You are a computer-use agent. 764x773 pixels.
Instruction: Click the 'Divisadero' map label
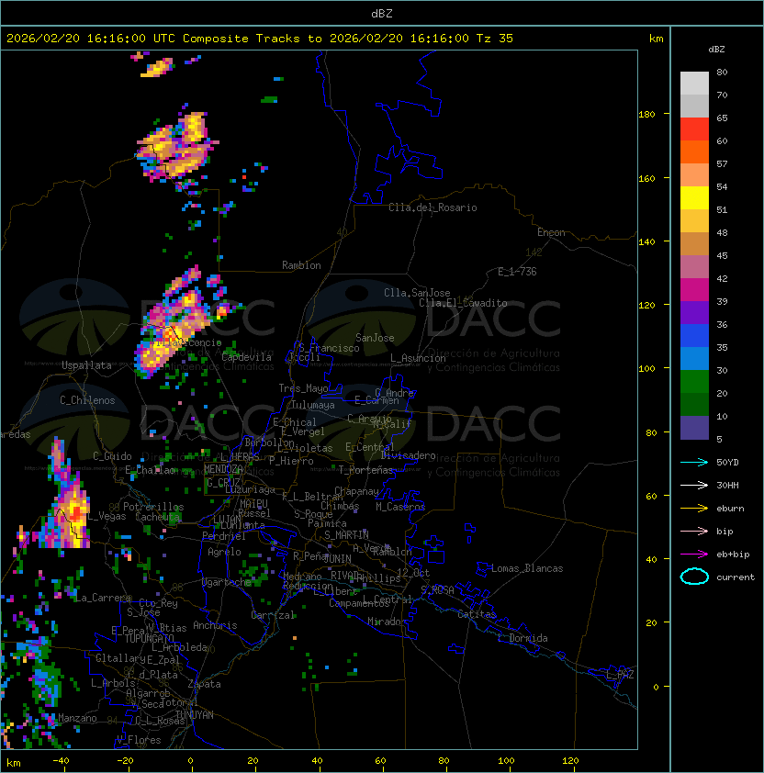409,455
